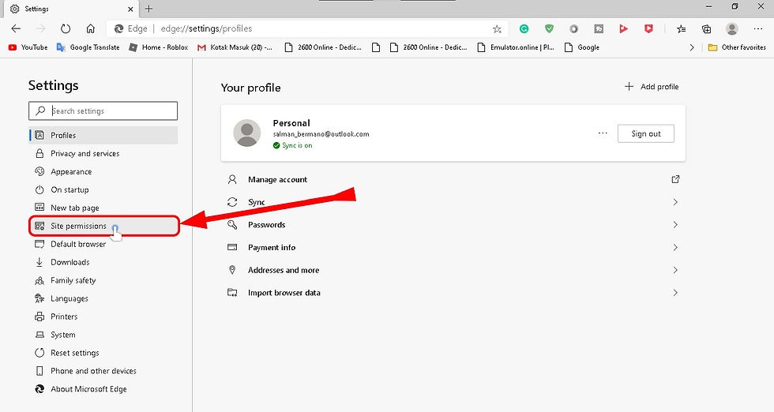774x412 pixels.
Task: Focus the Search settings field
Action: 103,111
